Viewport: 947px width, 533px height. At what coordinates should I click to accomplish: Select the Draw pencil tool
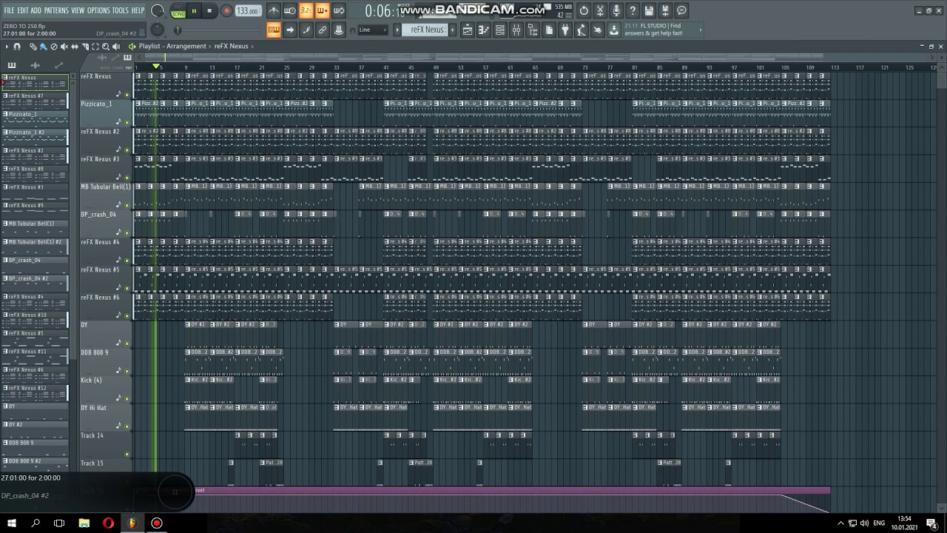[x=33, y=47]
